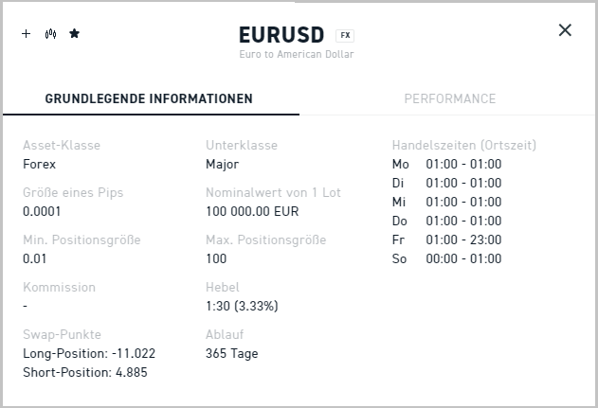
Task: Select the pip size value 0.0001
Action: pyautogui.click(x=42, y=211)
